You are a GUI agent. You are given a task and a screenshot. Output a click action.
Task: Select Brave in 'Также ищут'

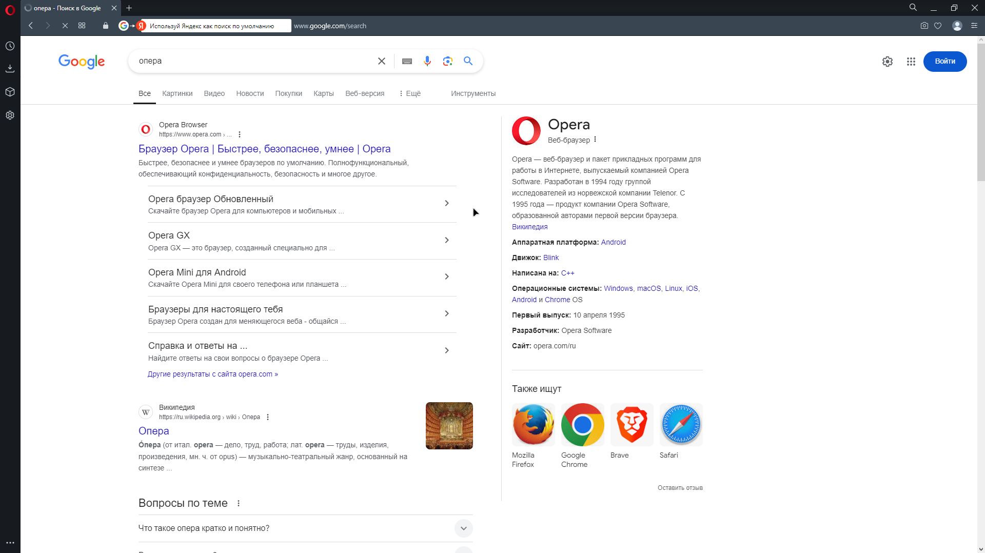[x=632, y=431]
